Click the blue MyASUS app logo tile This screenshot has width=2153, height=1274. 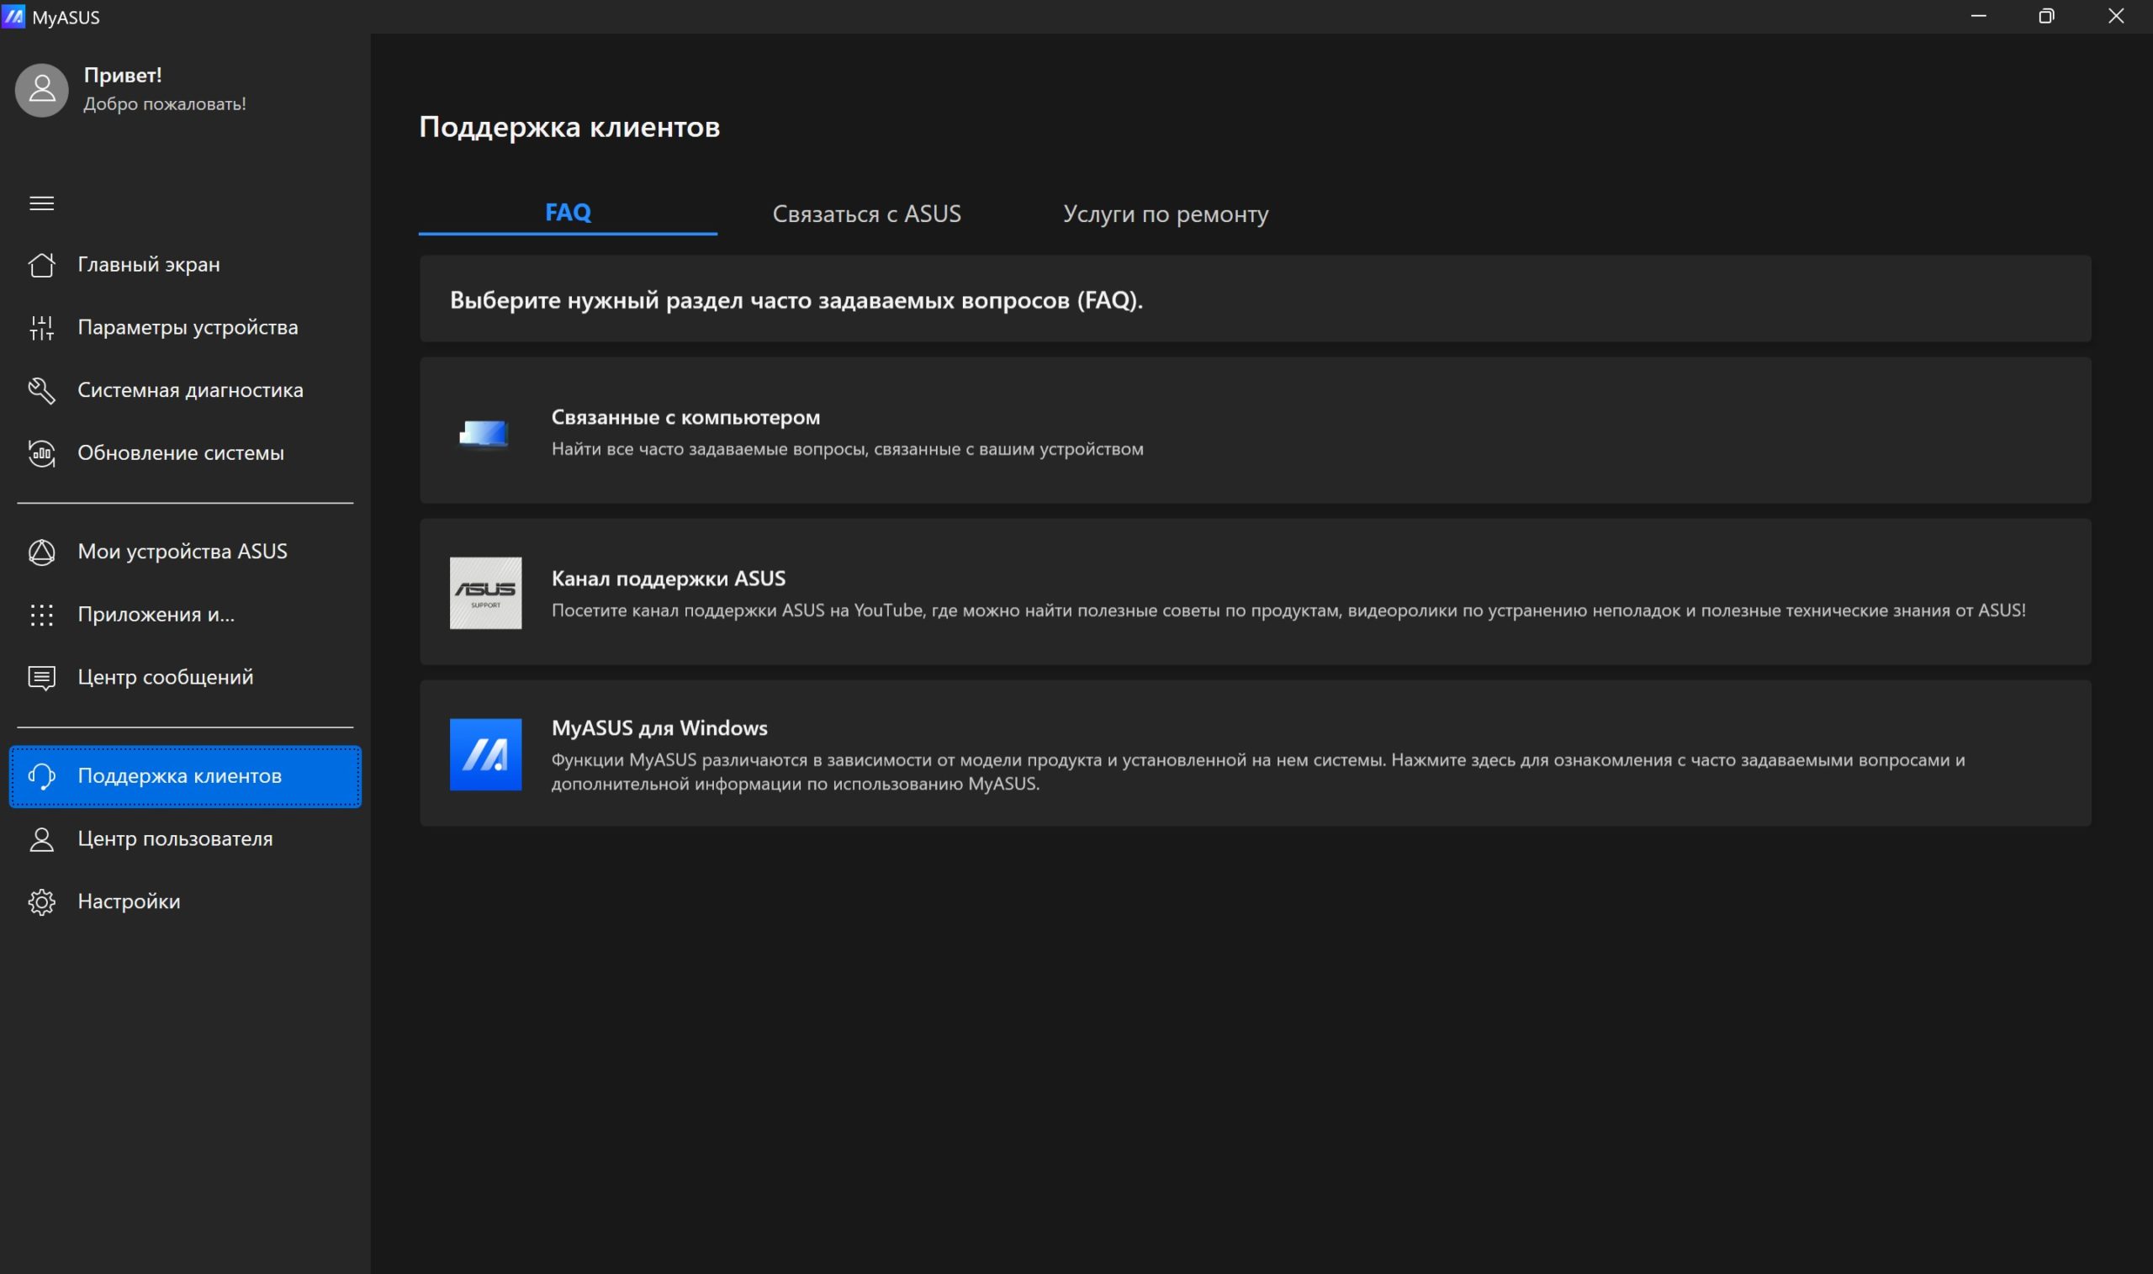[485, 754]
